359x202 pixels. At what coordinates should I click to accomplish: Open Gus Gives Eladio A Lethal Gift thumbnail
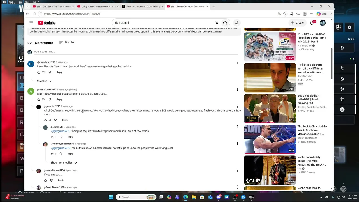coord(270,109)
